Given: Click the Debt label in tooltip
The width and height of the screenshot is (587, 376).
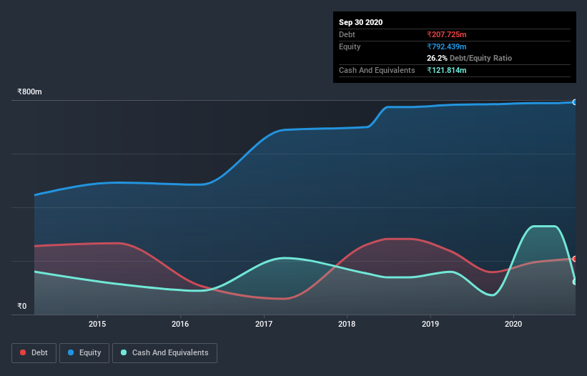Looking at the screenshot, I should pyautogui.click(x=347, y=34).
